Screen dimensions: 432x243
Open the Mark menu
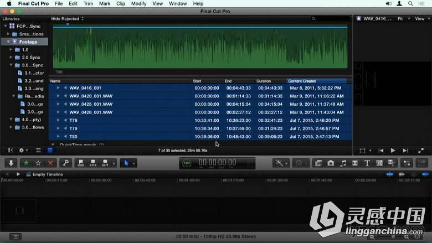point(105,3)
